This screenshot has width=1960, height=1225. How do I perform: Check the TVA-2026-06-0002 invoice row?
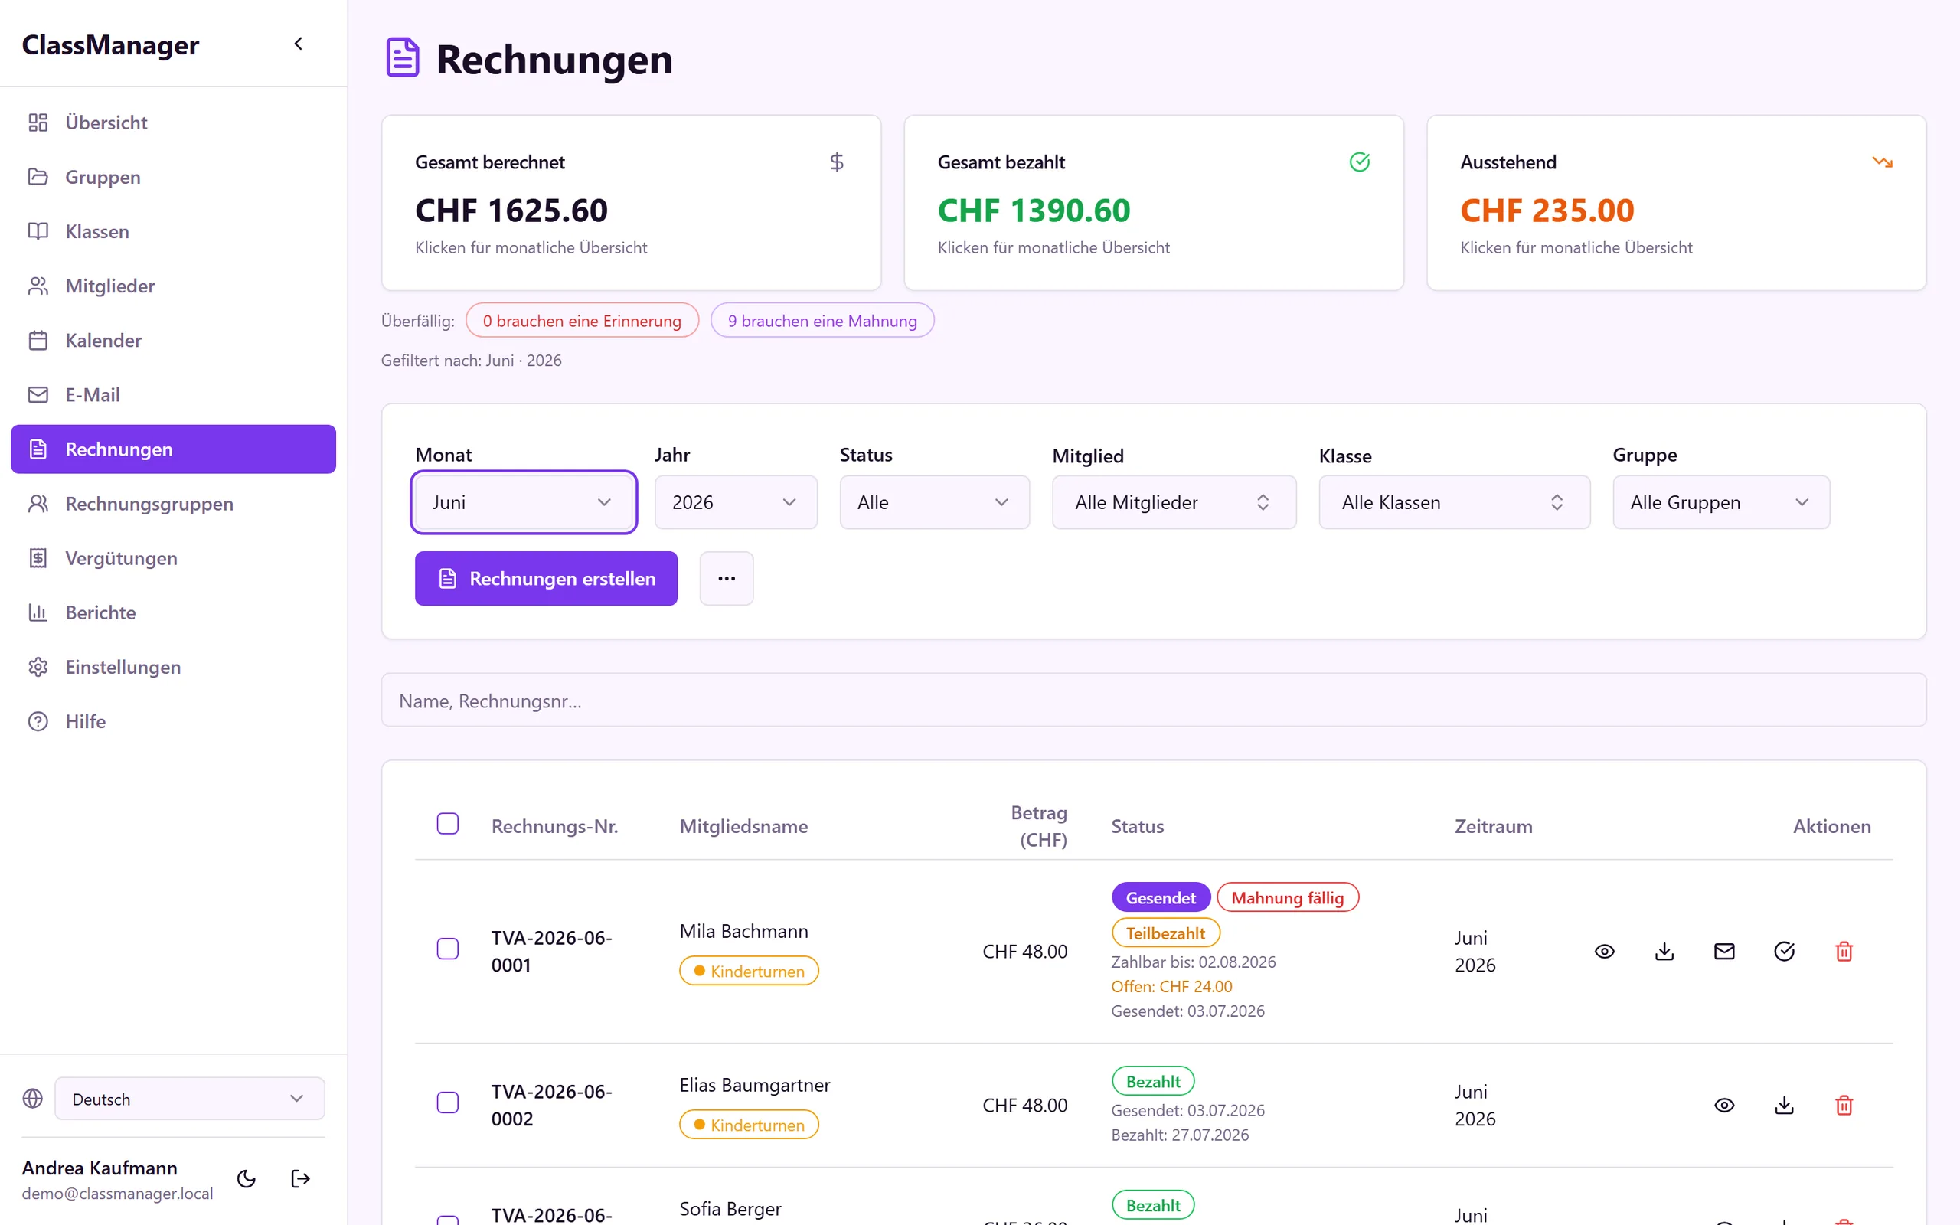(448, 1102)
